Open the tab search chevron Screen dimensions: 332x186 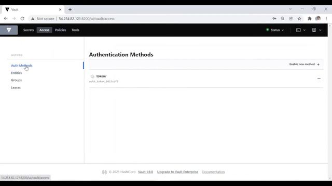point(290,9)
